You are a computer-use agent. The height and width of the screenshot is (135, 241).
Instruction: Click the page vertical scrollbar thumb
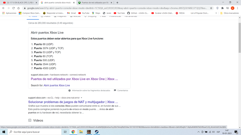click(x=240, y=38)
